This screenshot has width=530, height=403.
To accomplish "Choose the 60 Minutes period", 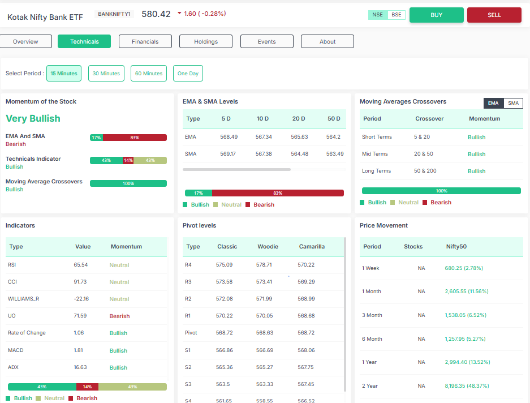I will tap(149, 74).
